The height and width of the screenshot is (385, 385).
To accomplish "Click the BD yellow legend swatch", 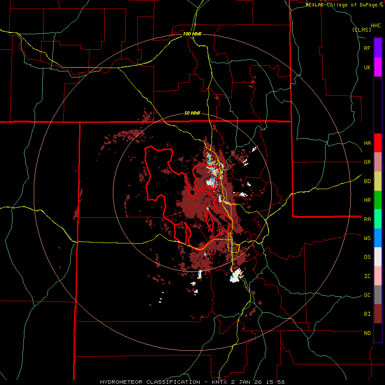I will coord(378,181).
